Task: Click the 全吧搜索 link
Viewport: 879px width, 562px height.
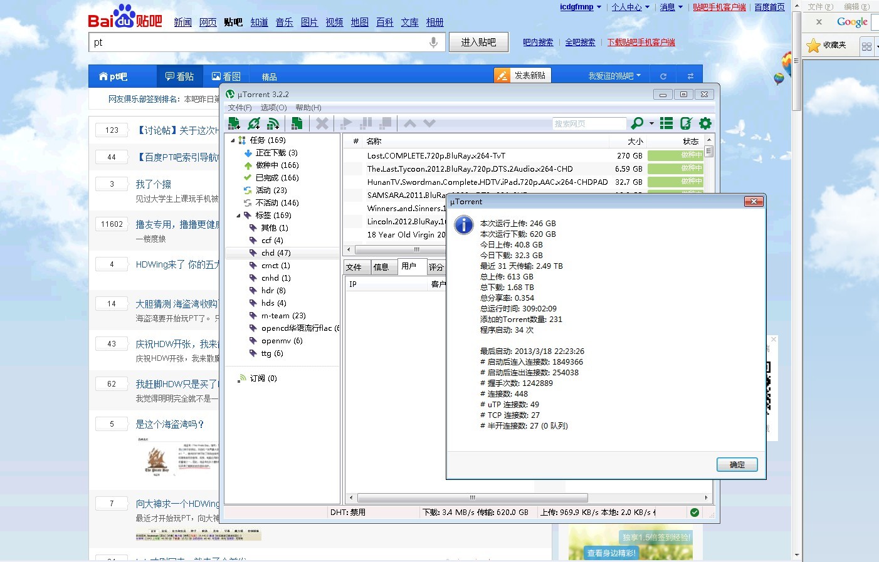Action: click(581, 43)
